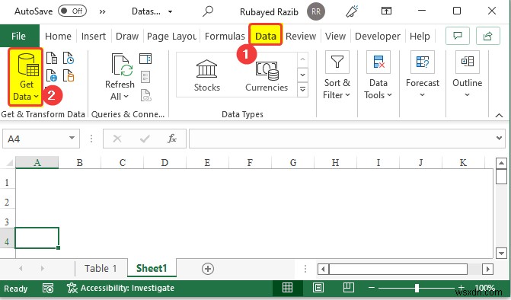Open the Name Box dropdown arrow
Image resolution: width=511 pixels, height=300 pixels.
pos(72,138)
